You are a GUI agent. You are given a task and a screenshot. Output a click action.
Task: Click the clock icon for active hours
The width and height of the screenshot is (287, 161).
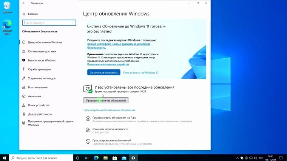click(x=88, y=130)
